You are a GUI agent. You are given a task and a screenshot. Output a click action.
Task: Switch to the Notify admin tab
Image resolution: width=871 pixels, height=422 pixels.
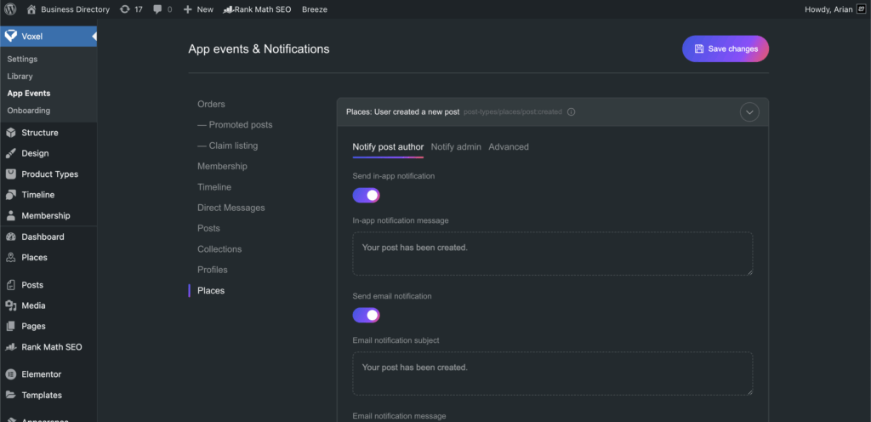[456, 147]
